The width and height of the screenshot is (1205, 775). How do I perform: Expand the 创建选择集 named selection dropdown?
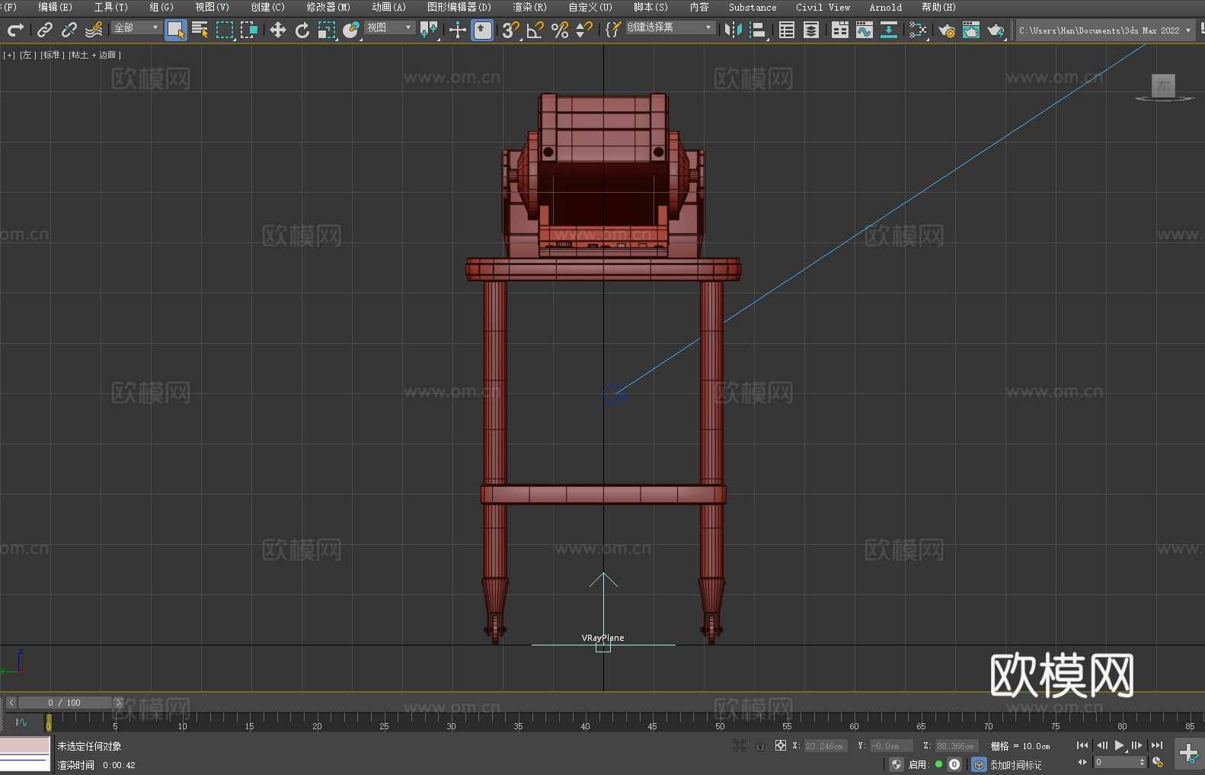[x=670, y=27]
